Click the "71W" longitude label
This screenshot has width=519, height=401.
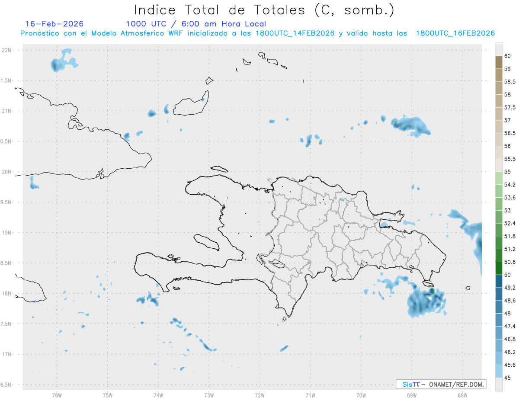[310, 395]
